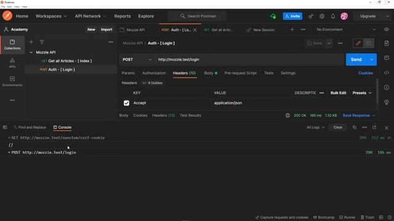Viewport: 394px width, 221px height.
Task: Close the console panel
Action: point(387,128)
